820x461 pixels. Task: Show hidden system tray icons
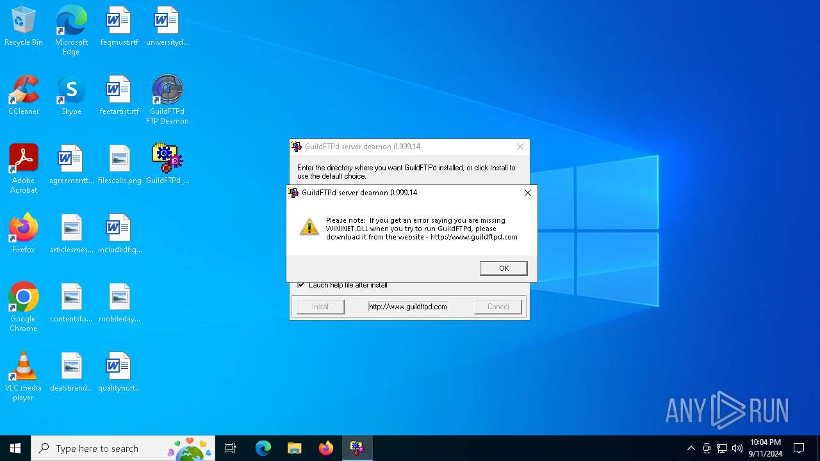[x=691, y=448]
